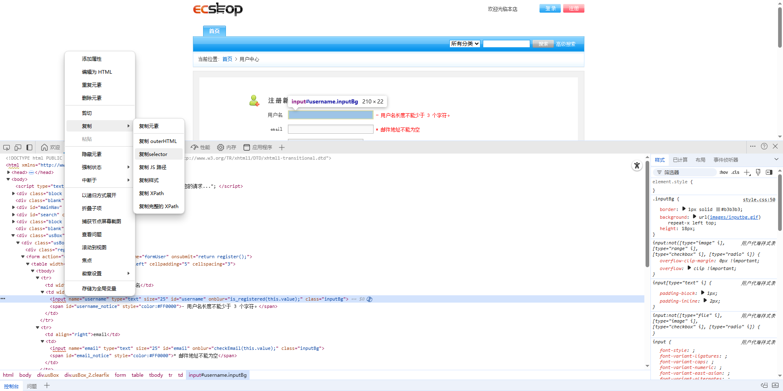Switch to the 控制台 console drawer tab
783x391 pixels.
click(11, 386)
